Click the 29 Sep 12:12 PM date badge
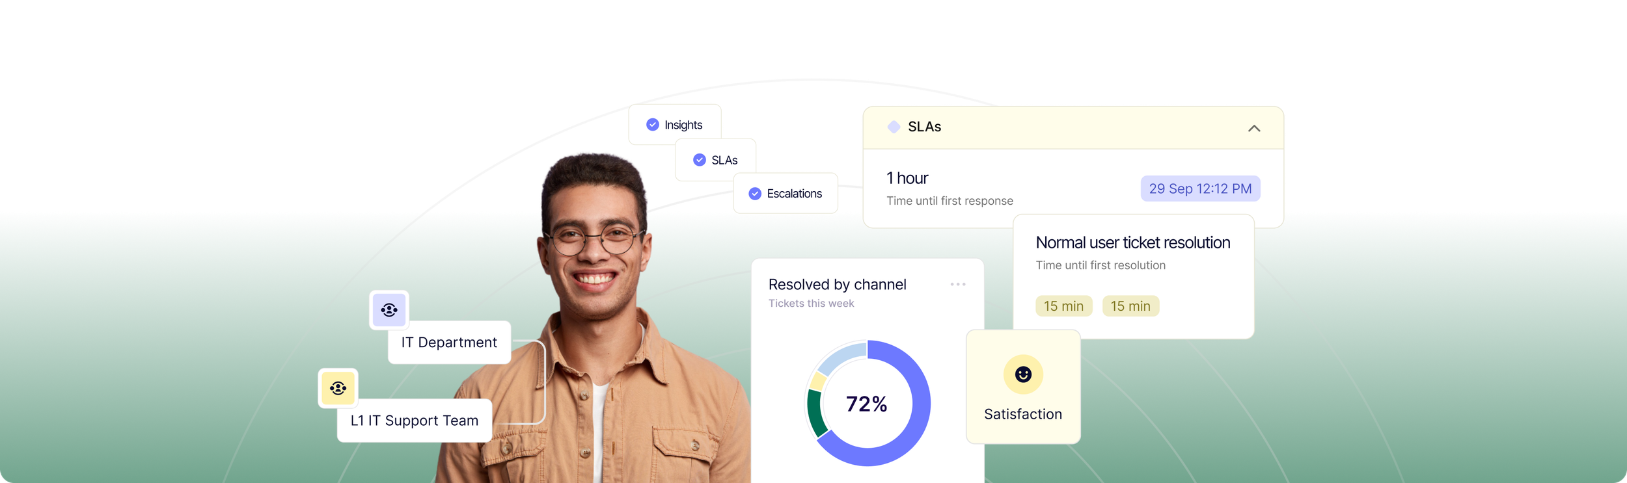 click(1200, 189)
